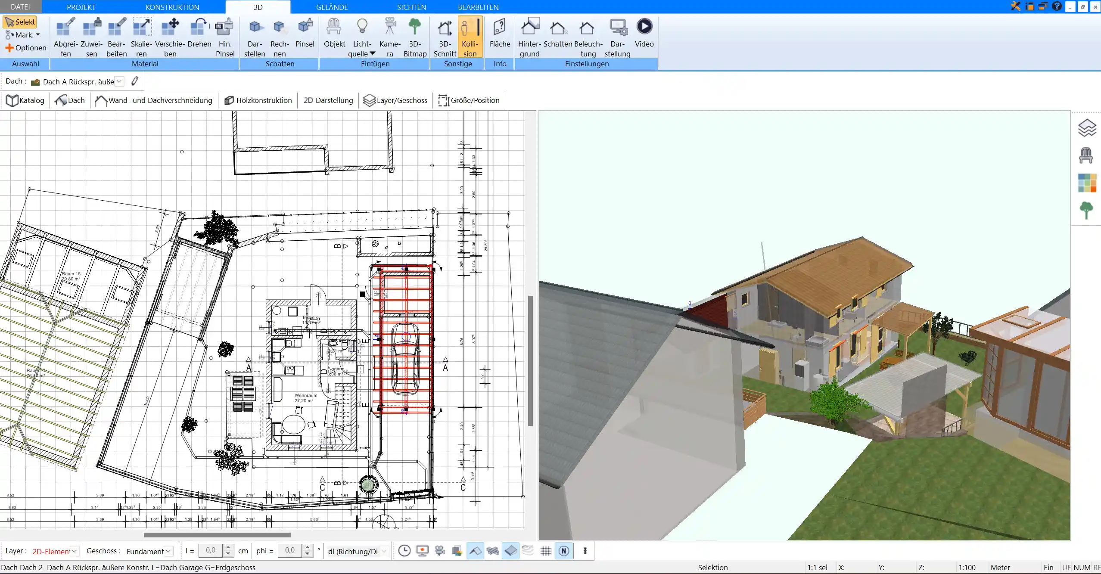Toggle roof display in bottom toolbar

coord(475,551)
